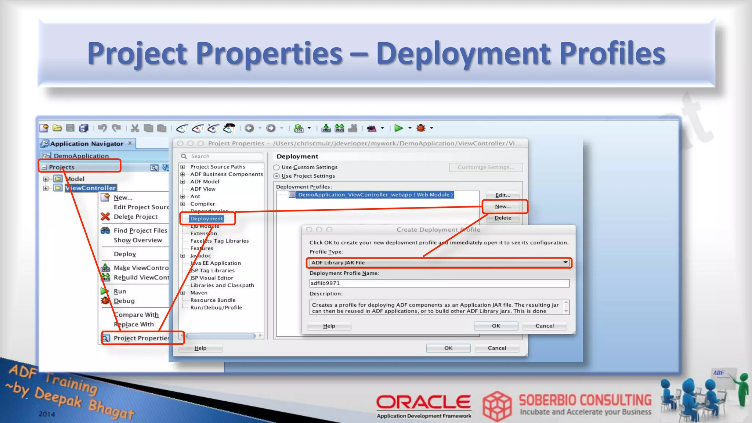The height and width of the screenshot is (423, 752).
Task: Click the Open folder toolbar icon
Action: coord(57,128)
